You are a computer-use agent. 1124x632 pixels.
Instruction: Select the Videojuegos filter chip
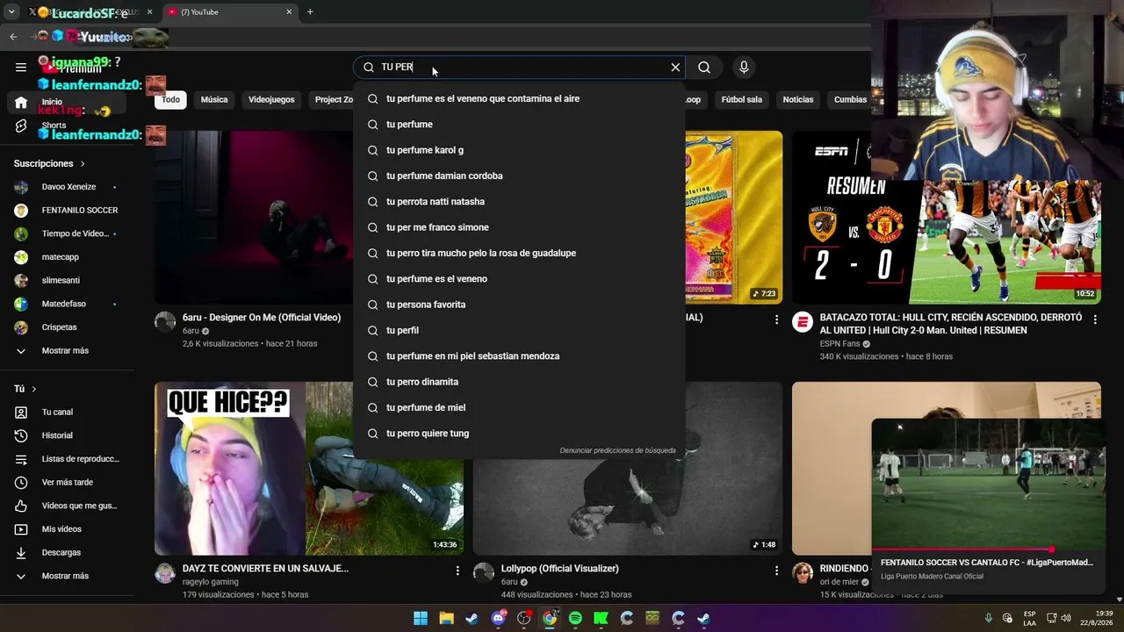(271, 100)
